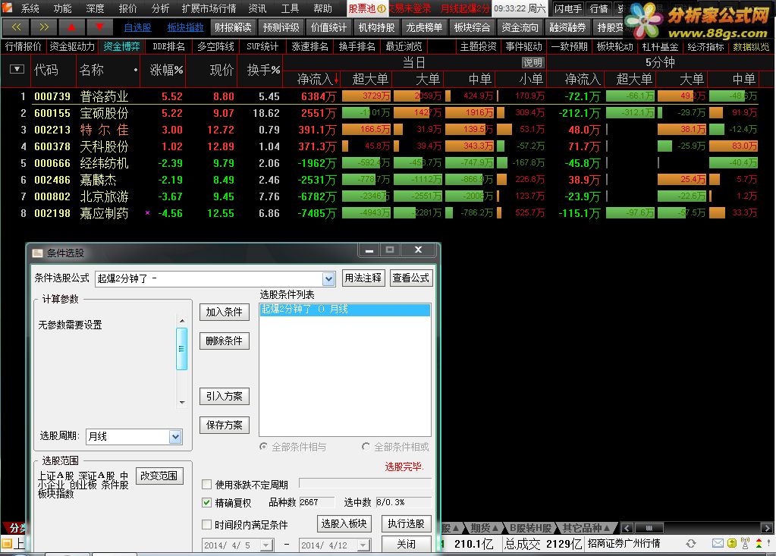Click the 计算参数 scrollbar thumb
This screenshot has width=776, height=556.
(x=181, y=349)
